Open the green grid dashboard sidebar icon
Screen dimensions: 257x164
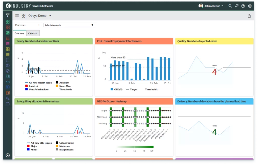[8, 22]
